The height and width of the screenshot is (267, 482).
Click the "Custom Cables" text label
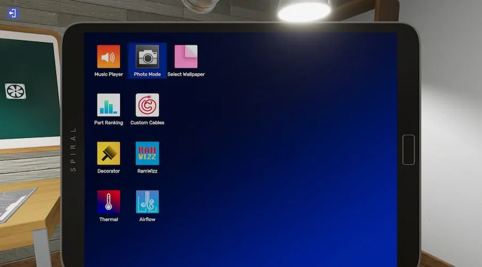point(147,123)
